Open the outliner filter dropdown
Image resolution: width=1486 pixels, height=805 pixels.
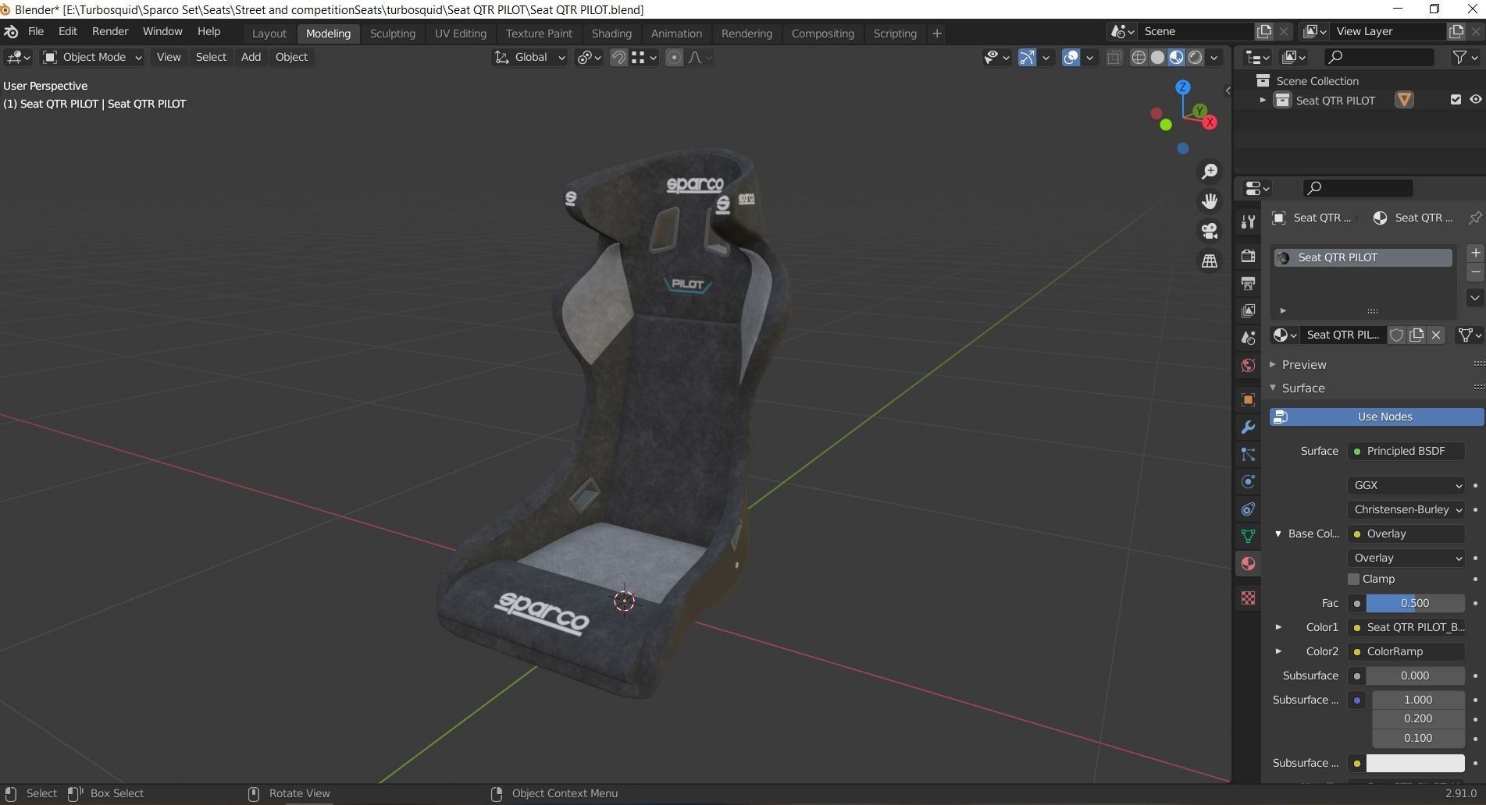point(1465,57)
